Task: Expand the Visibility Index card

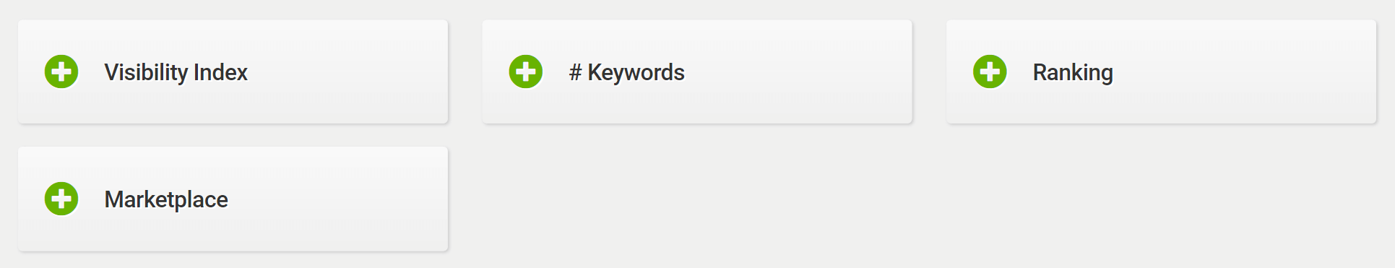Action: [233, 72]
